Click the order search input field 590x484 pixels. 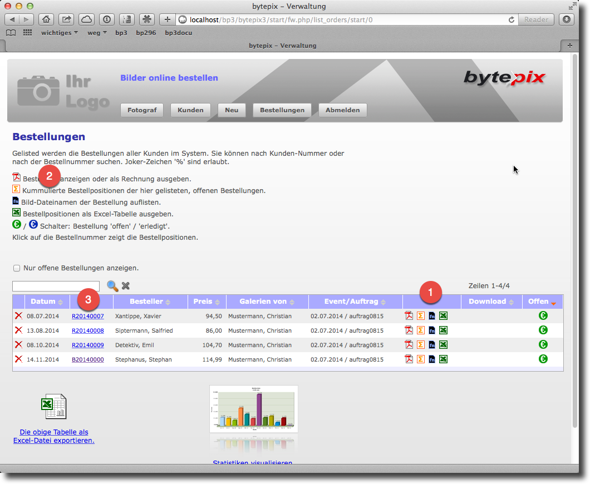pyautogui.click(x=56, y=286)
